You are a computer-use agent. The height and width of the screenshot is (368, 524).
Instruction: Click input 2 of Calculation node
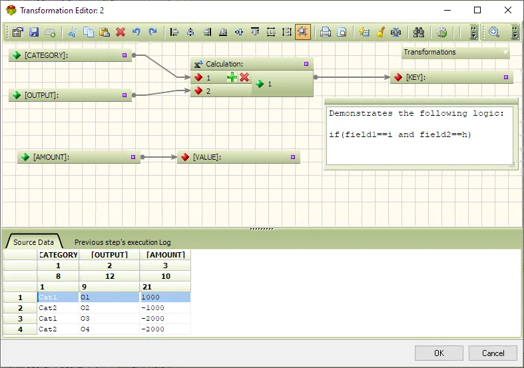point(221,91)
